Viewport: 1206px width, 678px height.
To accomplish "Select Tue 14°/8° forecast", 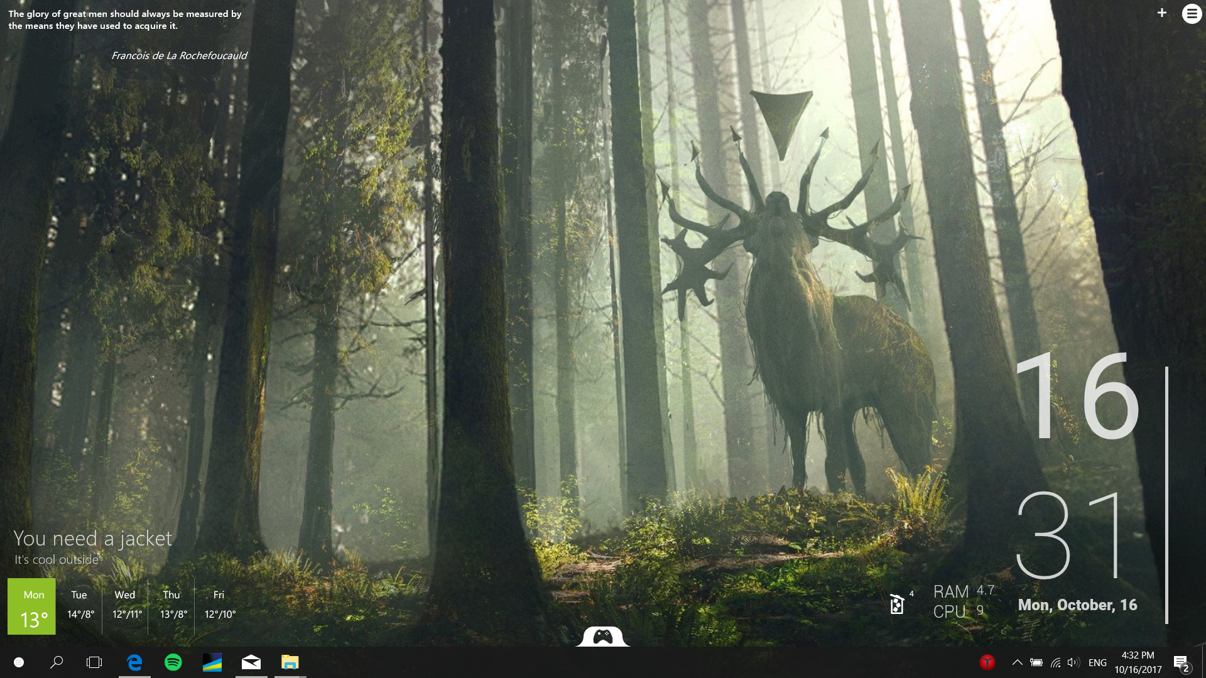I will 80,606.
